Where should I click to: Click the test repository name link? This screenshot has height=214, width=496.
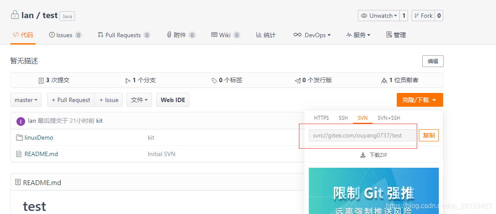pos(50,15)
